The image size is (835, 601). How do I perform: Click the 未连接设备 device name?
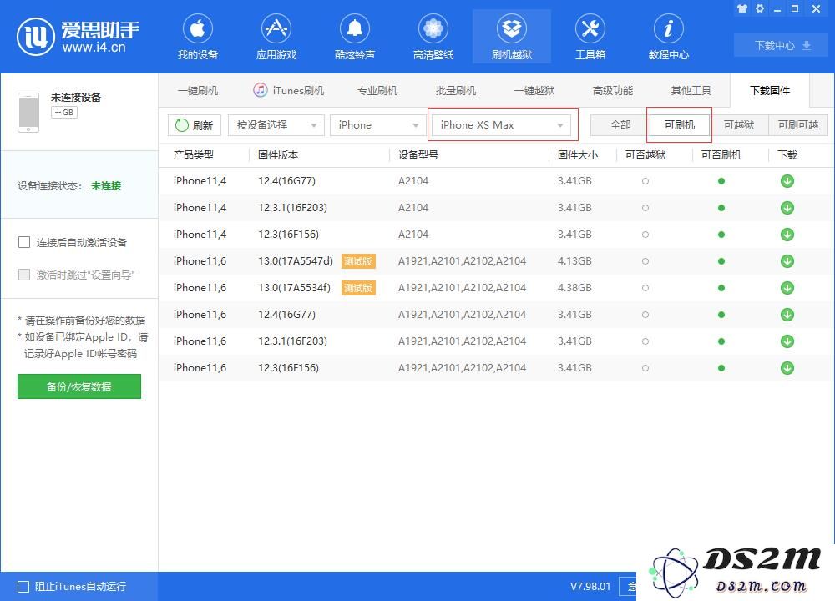(x=76, y=98)
